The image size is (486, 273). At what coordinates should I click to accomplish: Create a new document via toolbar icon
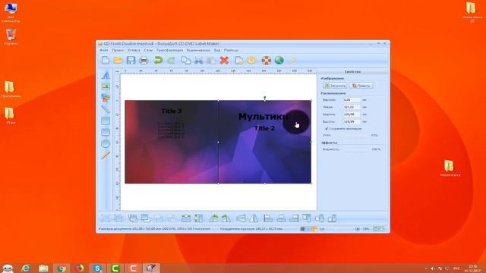(106, 61)
